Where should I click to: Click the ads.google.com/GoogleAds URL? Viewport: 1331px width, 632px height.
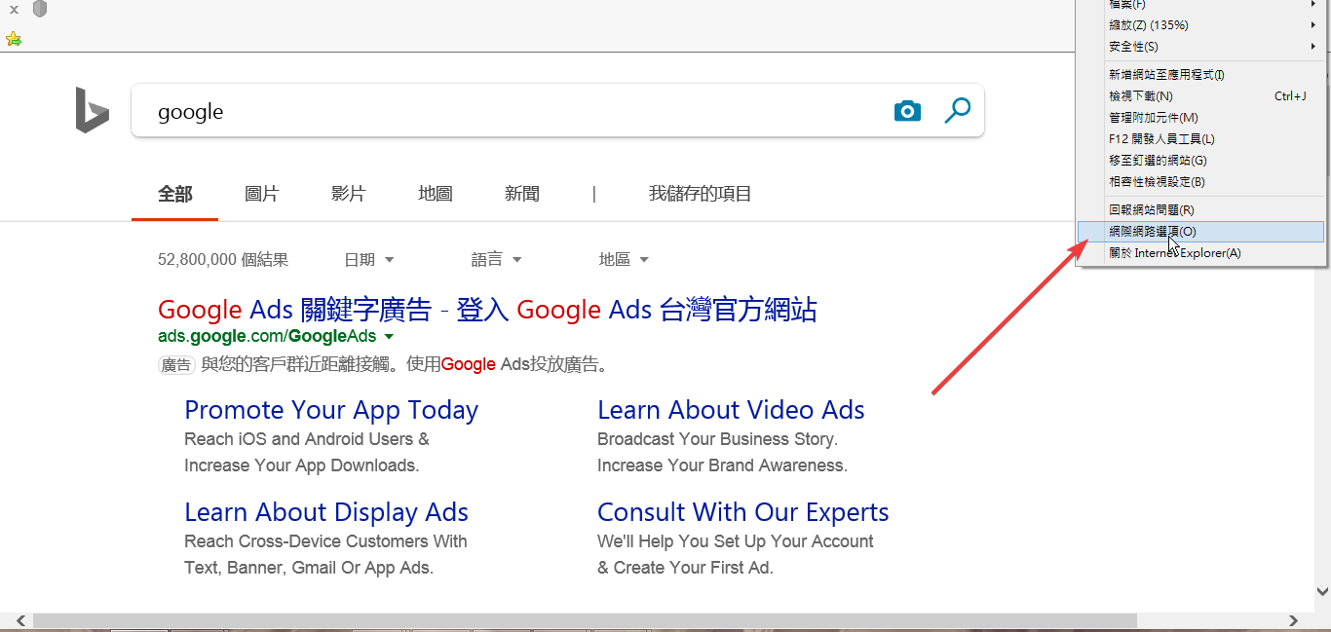[x=267, y=336]
